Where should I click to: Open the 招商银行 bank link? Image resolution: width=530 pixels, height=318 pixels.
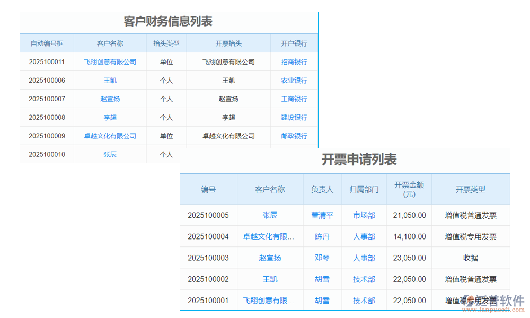pos(294,62)
